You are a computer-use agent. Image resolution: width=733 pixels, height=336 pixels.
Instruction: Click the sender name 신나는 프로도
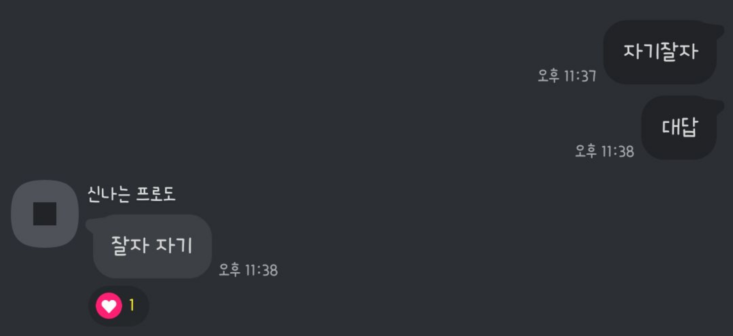[131, 194]
